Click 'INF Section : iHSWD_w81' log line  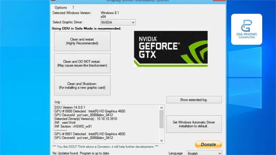[x=73, y=126]
